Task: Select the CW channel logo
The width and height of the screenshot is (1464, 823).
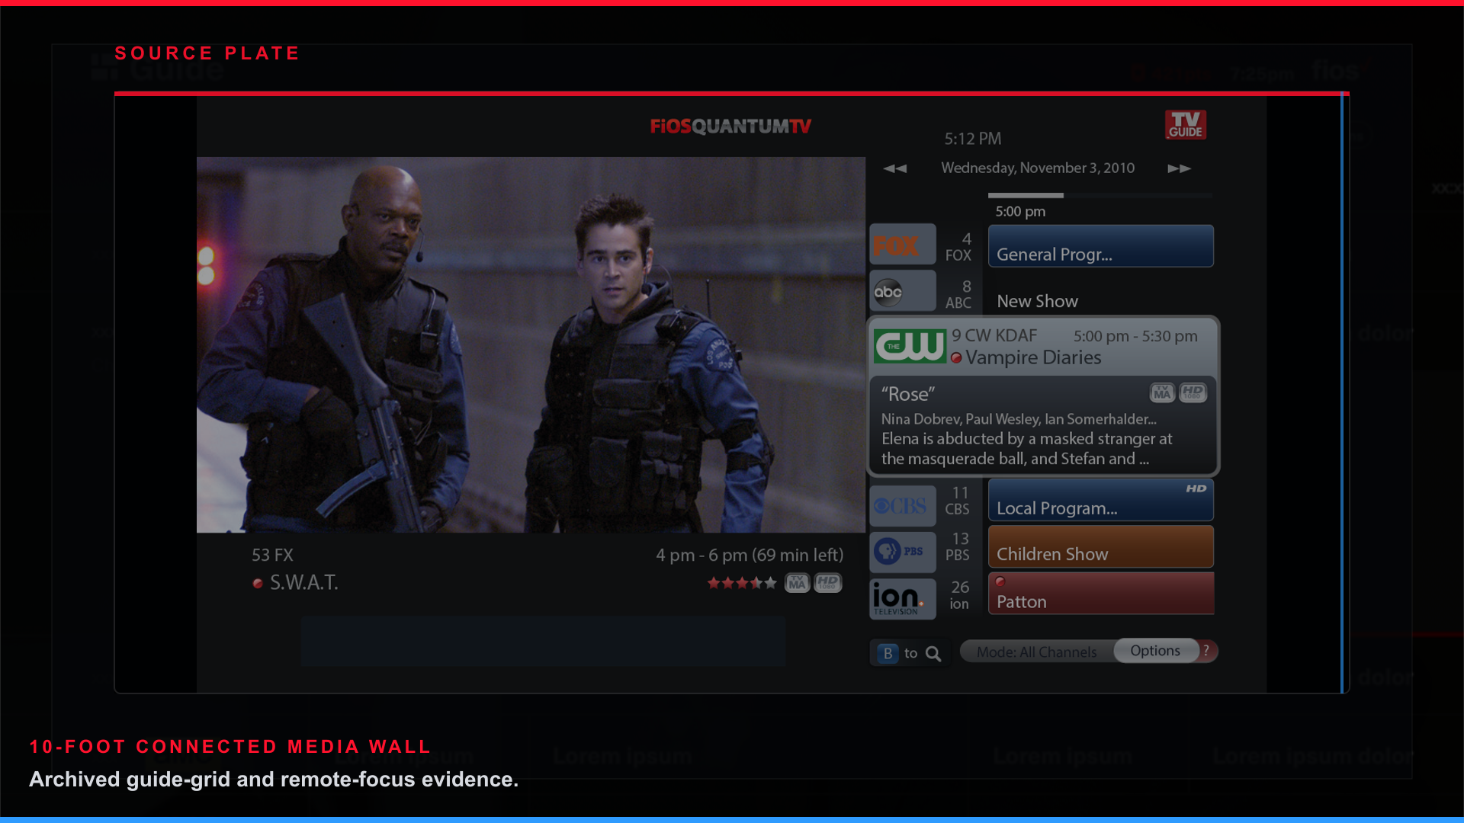Action: coord(910,346)
